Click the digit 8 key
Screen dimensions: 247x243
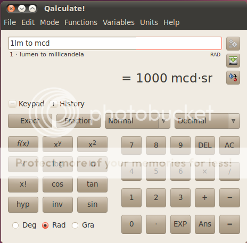click(x=156, y=145)
